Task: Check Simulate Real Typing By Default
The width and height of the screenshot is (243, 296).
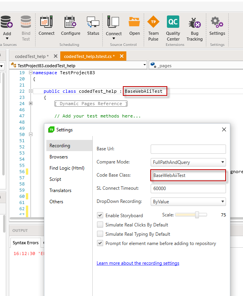Action: (x=100, y=234)
